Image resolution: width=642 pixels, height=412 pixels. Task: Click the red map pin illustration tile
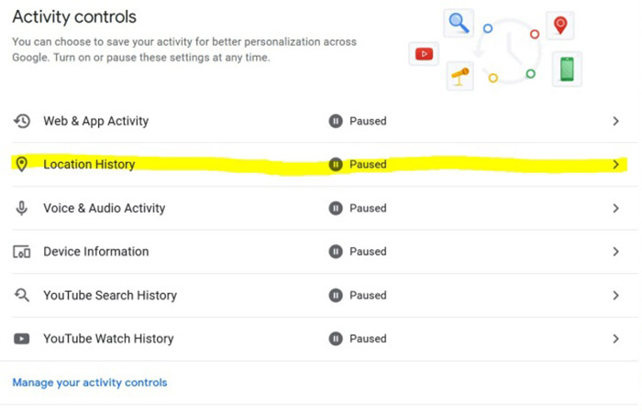coord(559,25)
